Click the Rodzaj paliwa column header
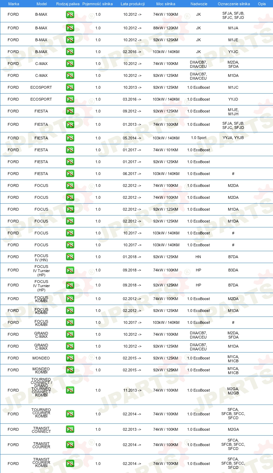 68,4
